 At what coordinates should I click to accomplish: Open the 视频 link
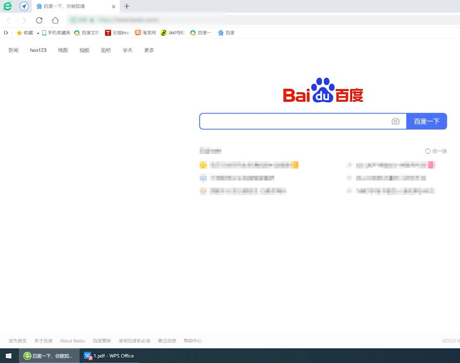(85, 50)
